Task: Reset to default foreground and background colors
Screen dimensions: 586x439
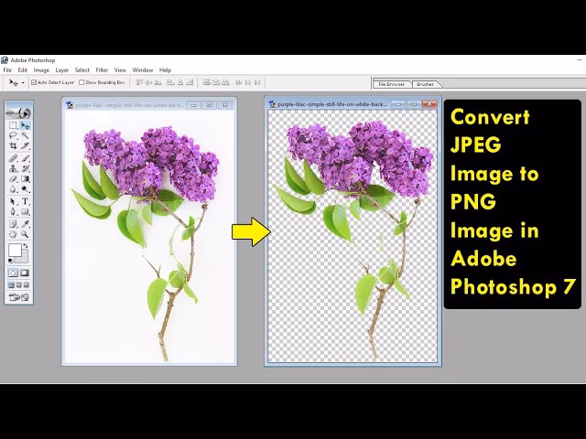Action: pyautogui.click(x=10, y=260)
